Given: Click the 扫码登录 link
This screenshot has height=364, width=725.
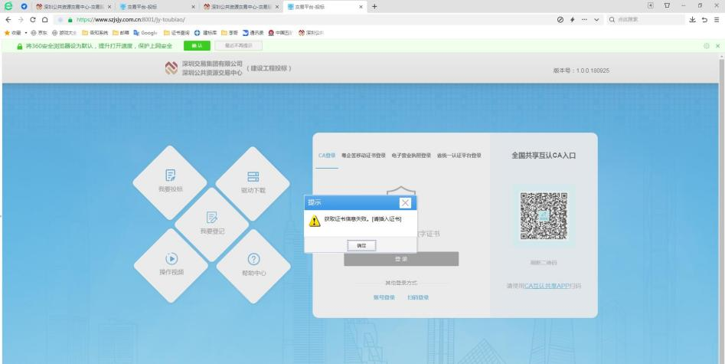Looking at the screenshot, I should point(417,297).
